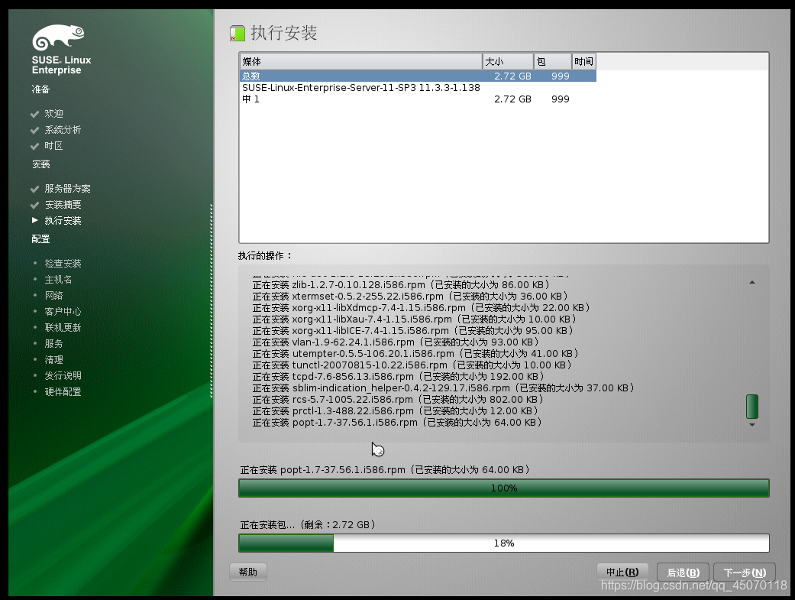Click the checkmark next to 系统分析
This screenshot has width=795, height=600.
(34, 131)
